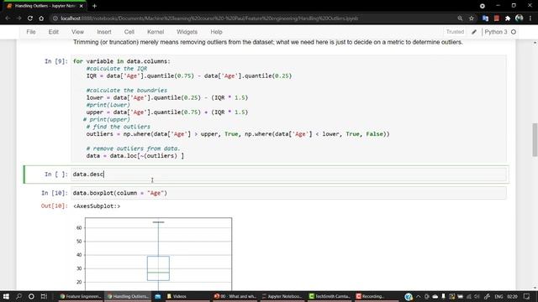
Task: Click the AxesSubplot output text
Action: pos(97,206)
